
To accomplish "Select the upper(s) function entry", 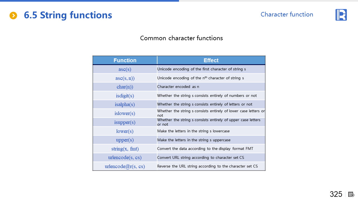I will pyautogui.click(x=125, y=140).
